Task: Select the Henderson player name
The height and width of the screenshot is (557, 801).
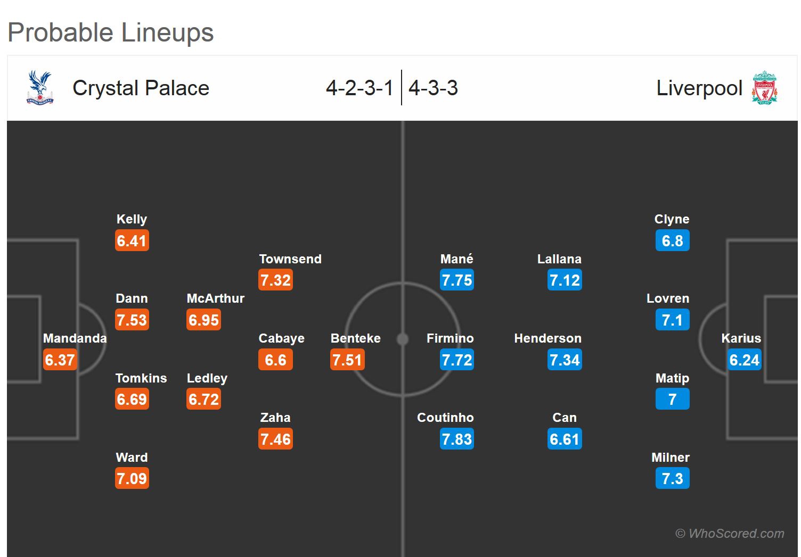Action: (x=547, y=338)
